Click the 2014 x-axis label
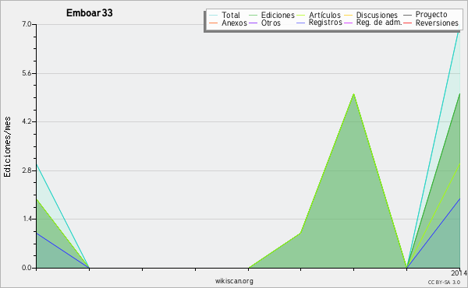468x288 pixels. (x=459, y=272)
